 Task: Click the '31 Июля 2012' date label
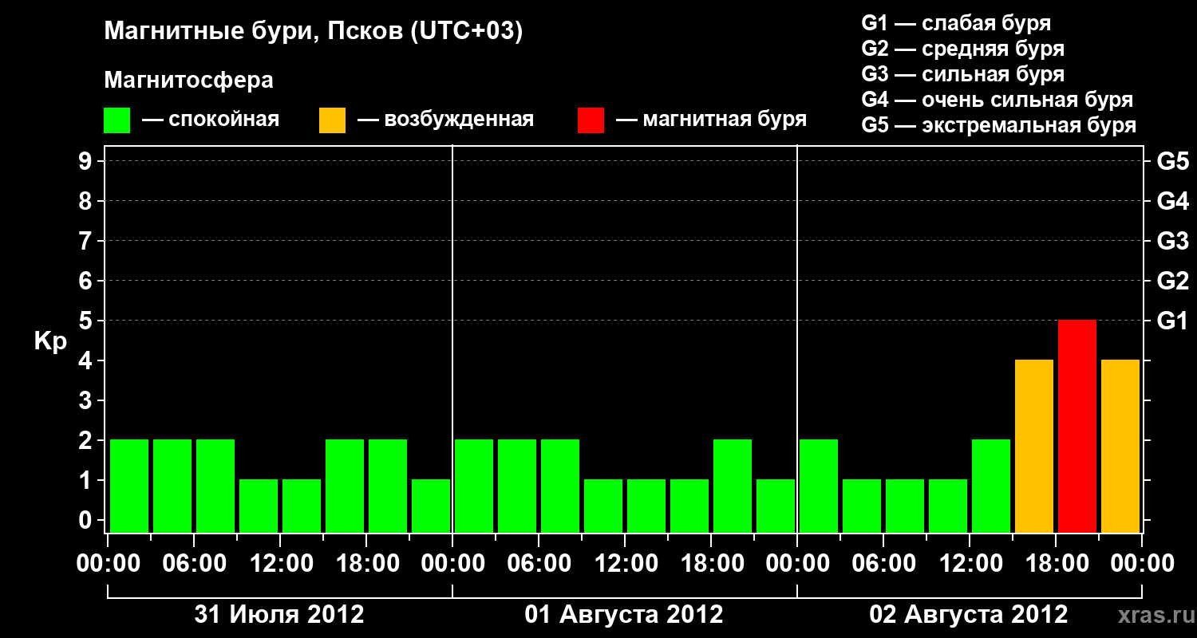(279, 614)
